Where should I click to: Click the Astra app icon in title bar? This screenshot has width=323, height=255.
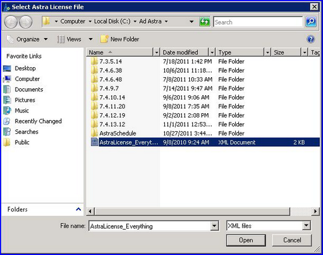pyautogui.click(x=7, y=7)
